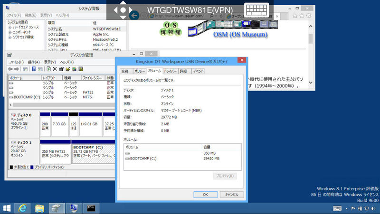Select 350 MB volume row in dialog

[182, 153]
